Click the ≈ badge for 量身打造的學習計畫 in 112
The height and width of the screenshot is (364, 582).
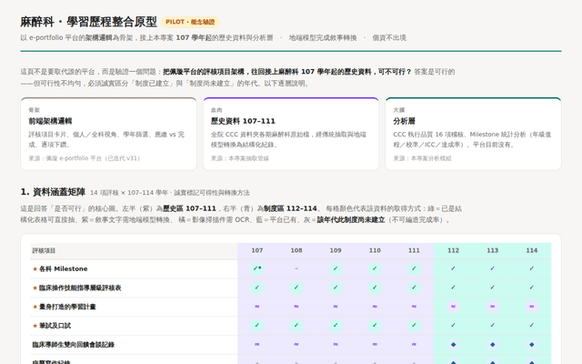[x=453, y=307]
